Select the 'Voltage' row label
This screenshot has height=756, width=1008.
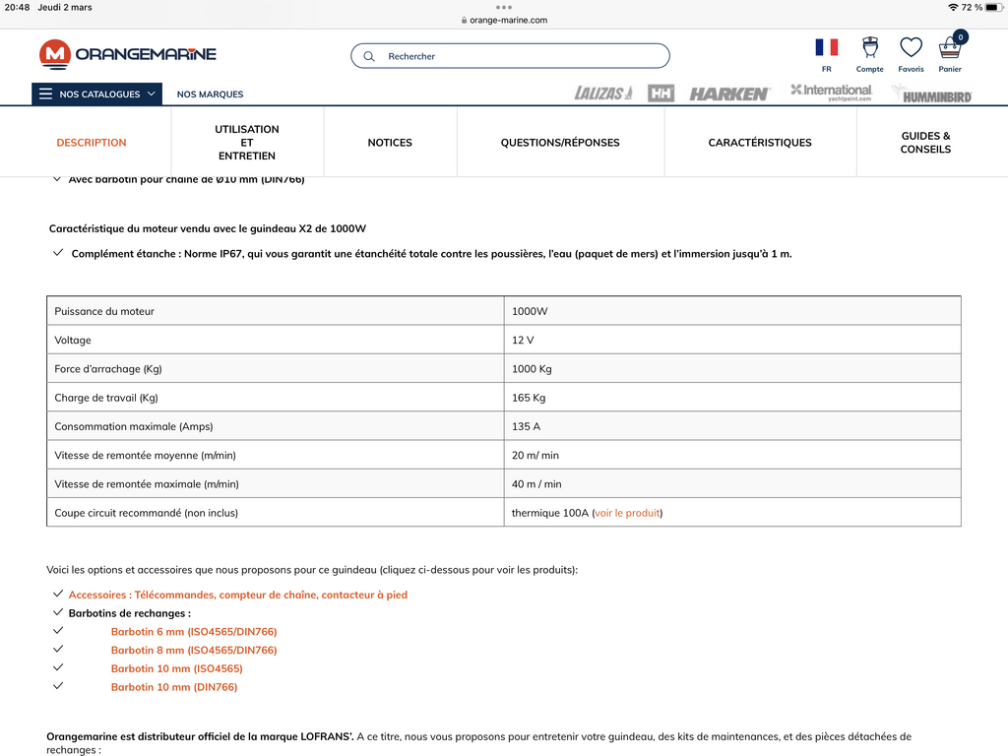[73, 340]
